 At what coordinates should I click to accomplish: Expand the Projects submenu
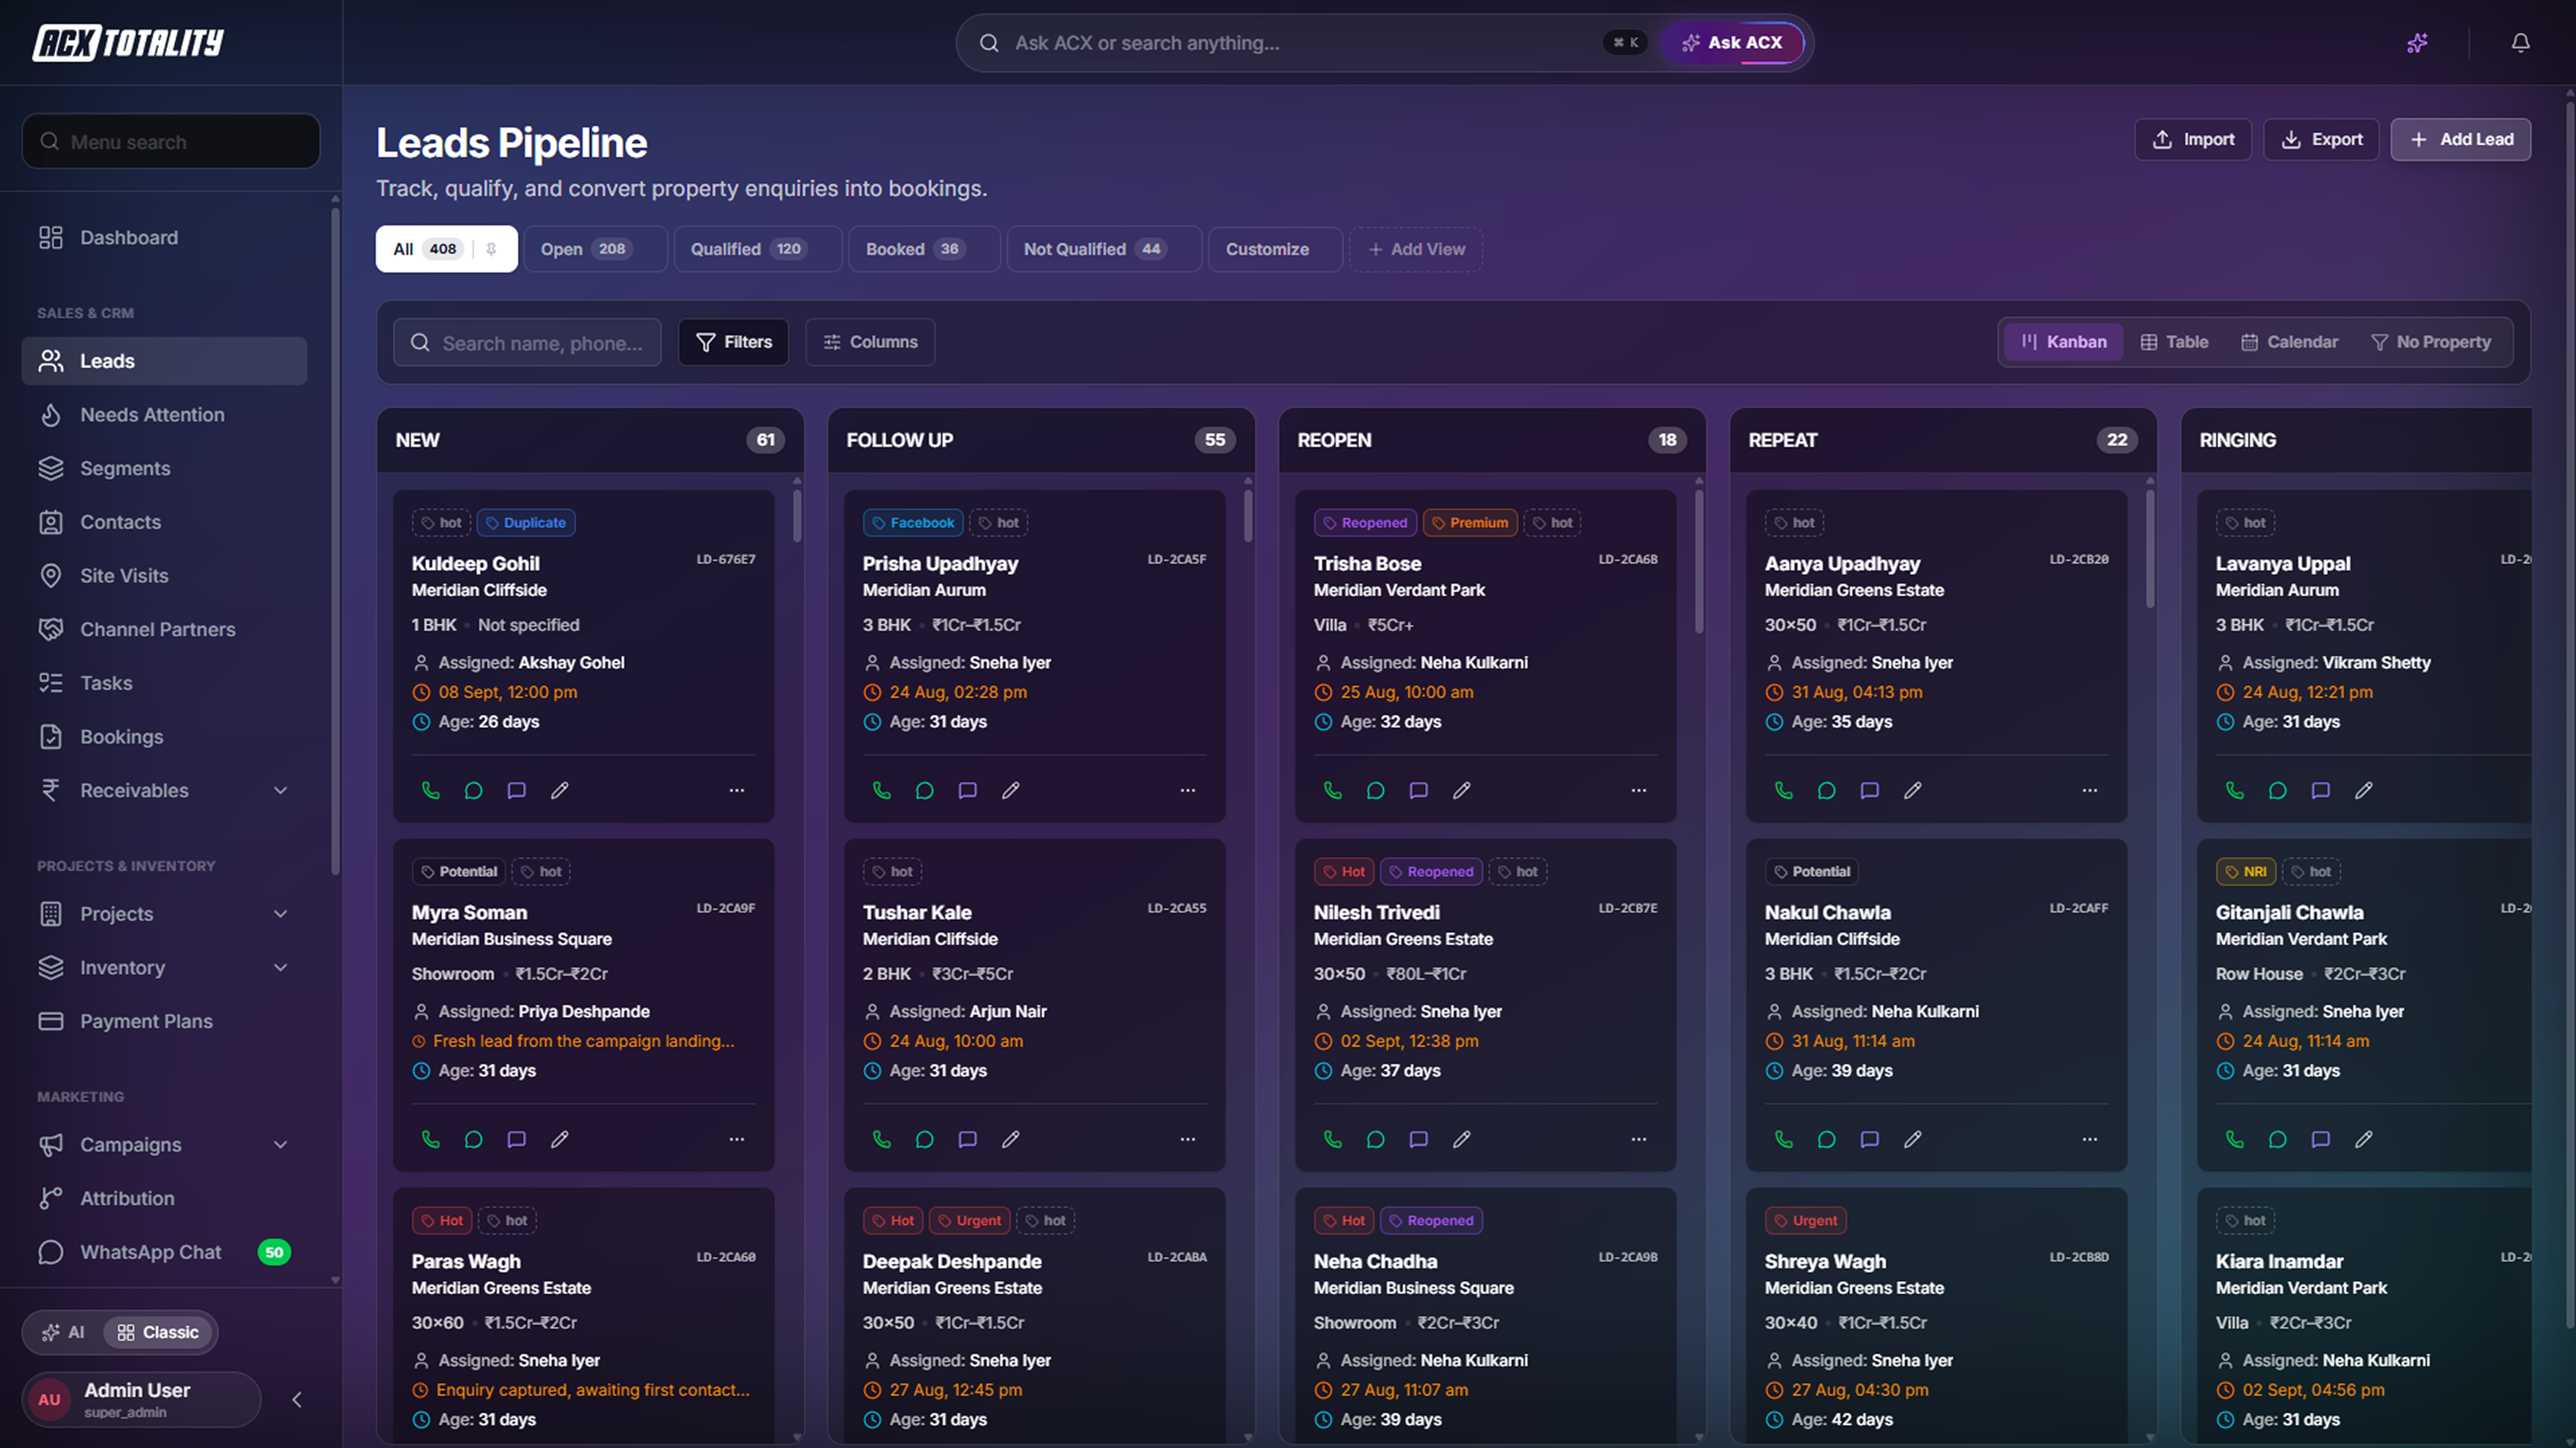164,913
